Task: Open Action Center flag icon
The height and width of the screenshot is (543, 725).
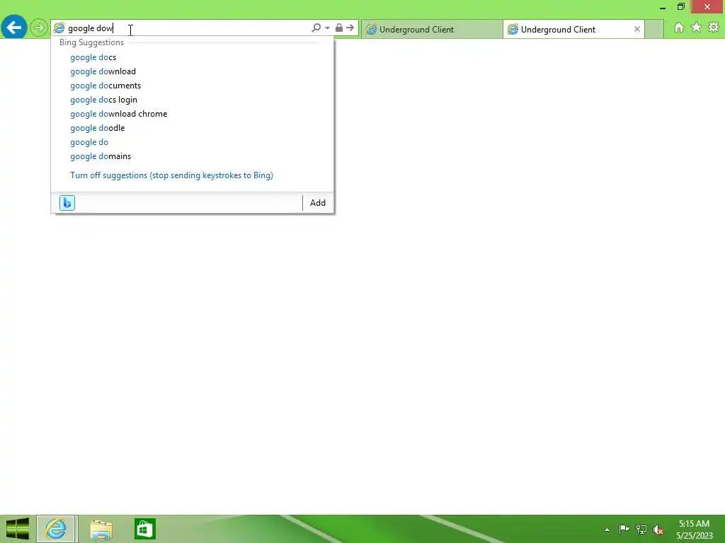Action: click(x=624, y=529)
